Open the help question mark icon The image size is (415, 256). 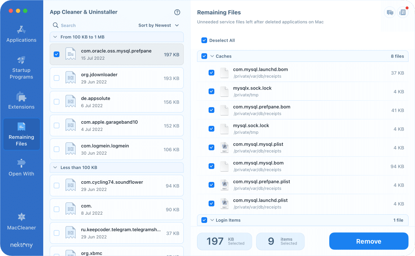(177, 12)
